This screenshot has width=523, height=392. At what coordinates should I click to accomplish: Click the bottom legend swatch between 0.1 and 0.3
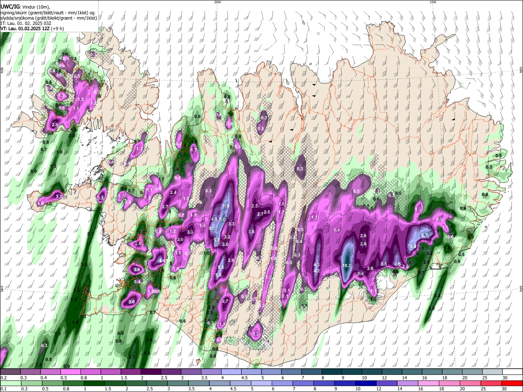tap(10, 383)
